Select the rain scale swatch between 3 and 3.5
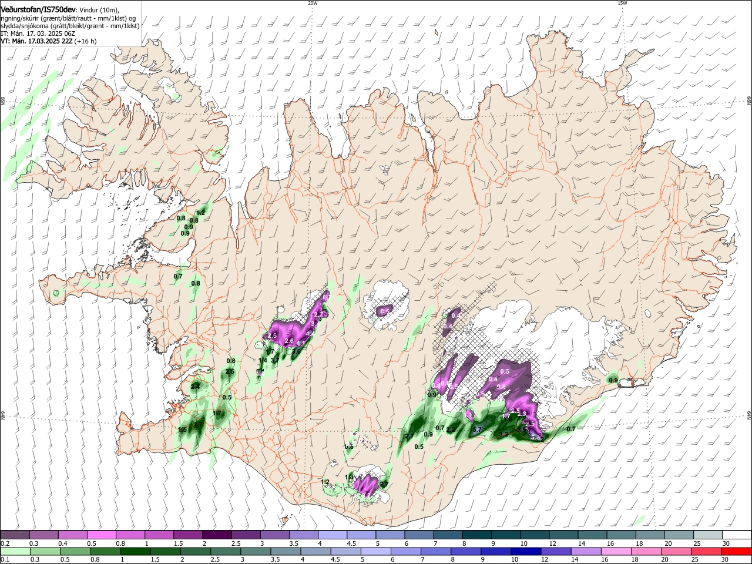Image resolution: width=752 pixels, height=564 pixels. 256,551
